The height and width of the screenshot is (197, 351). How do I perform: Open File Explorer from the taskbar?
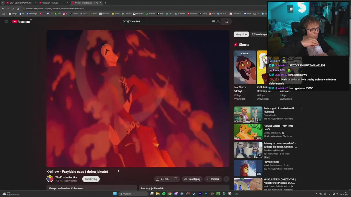(x=158, y=194)
